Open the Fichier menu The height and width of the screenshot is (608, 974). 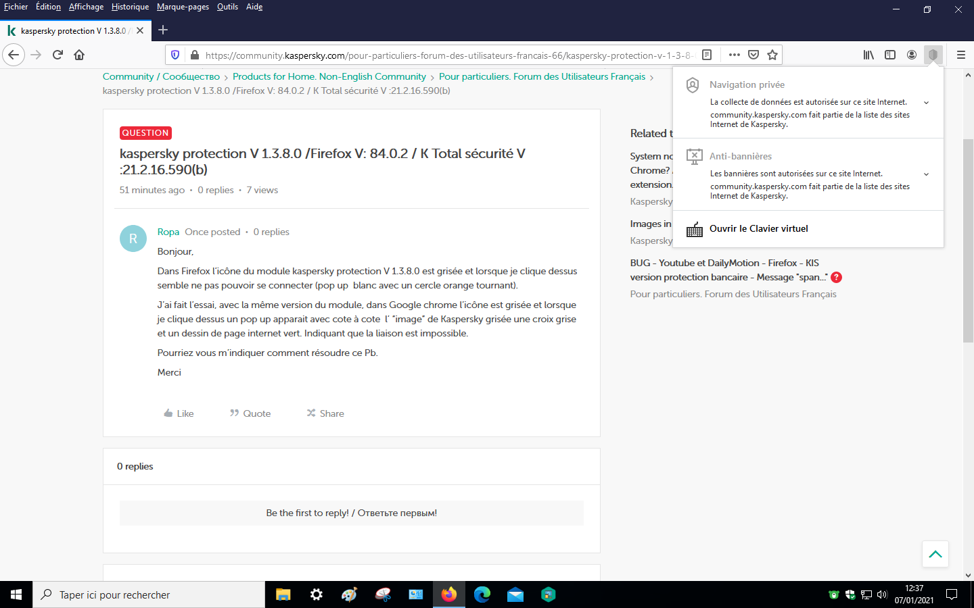tap(16, 7)
